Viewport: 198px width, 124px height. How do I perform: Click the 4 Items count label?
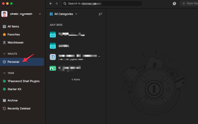(x=76, y=80)
